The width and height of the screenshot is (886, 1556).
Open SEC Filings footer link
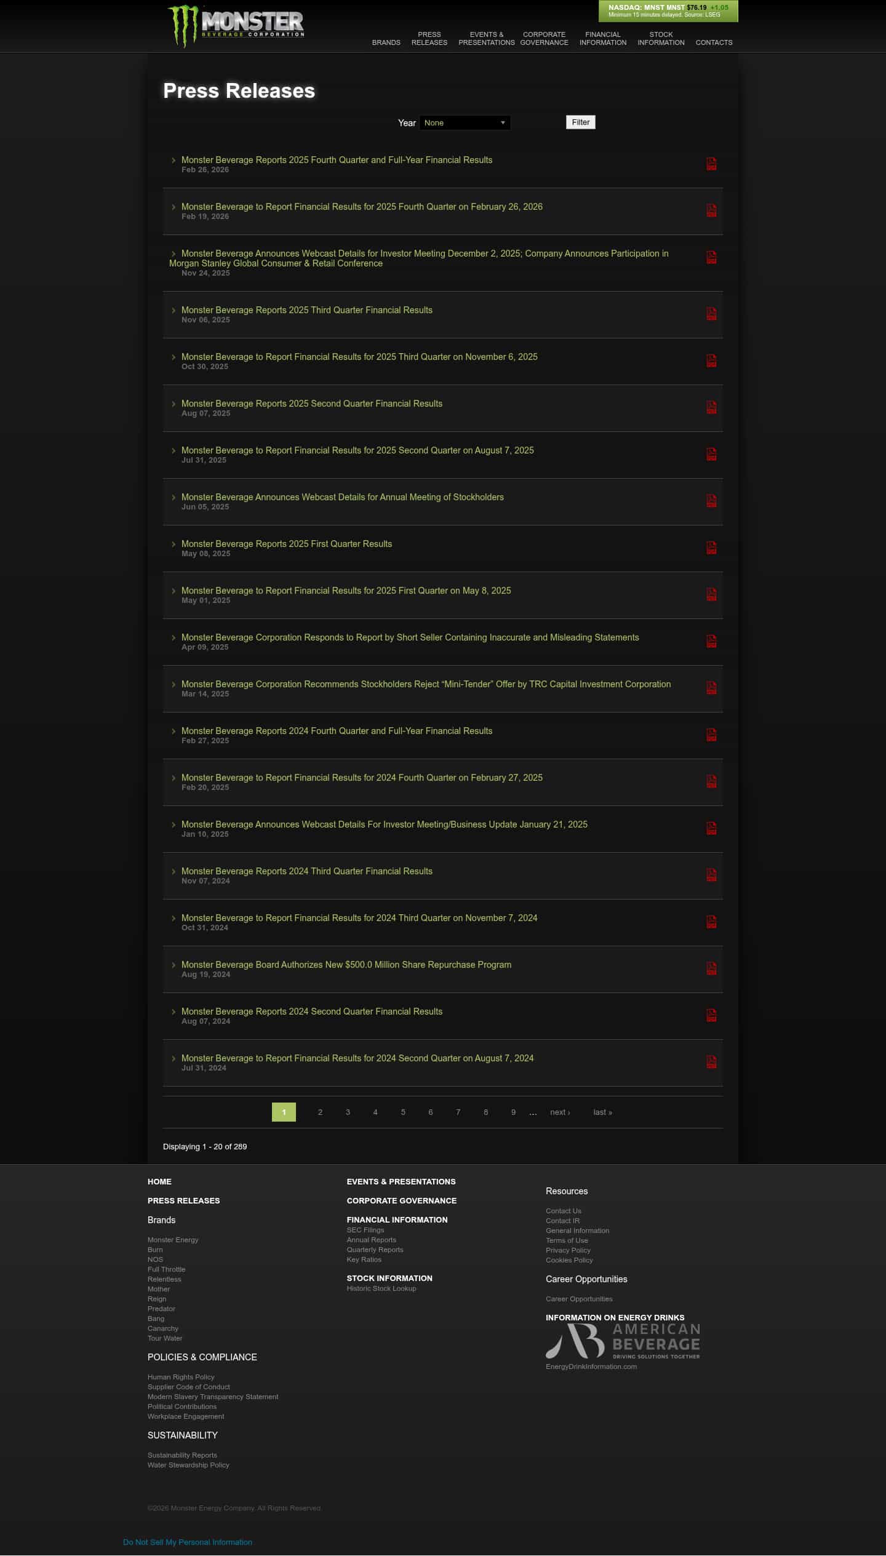(365, 1230)
